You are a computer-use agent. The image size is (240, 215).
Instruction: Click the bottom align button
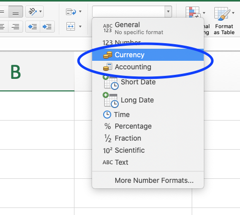tap(16, 12)
